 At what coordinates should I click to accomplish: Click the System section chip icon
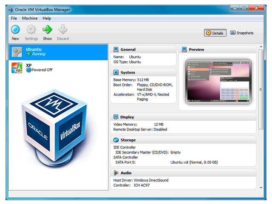pos(116,72)
